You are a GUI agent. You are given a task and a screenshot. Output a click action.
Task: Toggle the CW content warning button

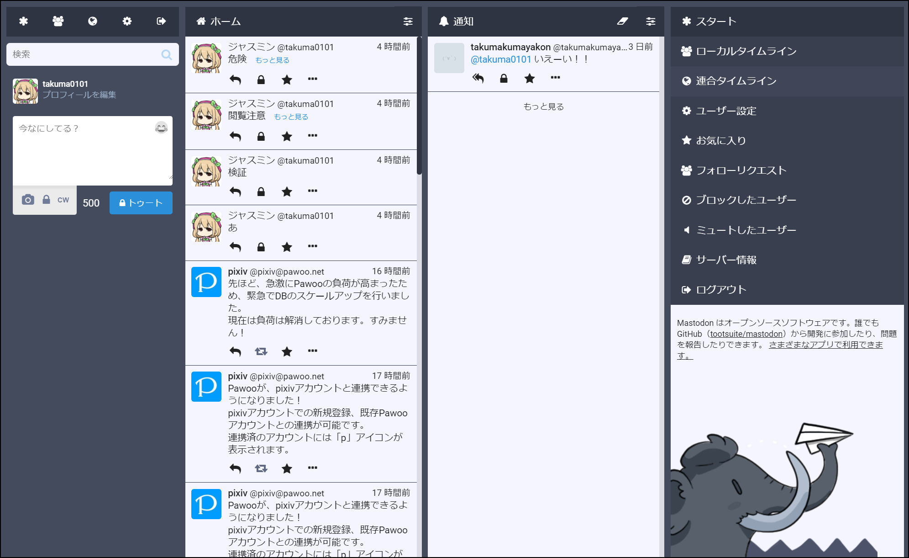click(x=63, y=200)
